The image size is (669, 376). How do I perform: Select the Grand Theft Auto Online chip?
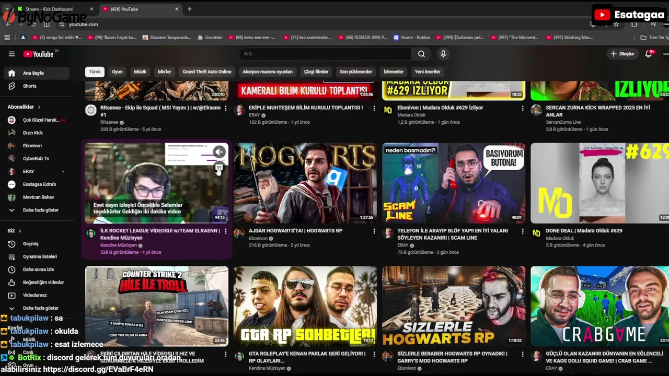pos(207,72)
